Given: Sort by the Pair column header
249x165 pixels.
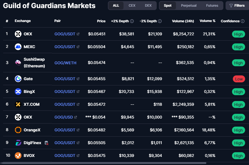Looking at the screenshot, I should click(57, 21).
